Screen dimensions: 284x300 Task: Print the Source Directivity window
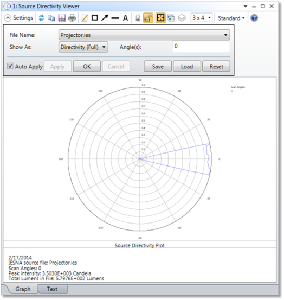(72, 18)
